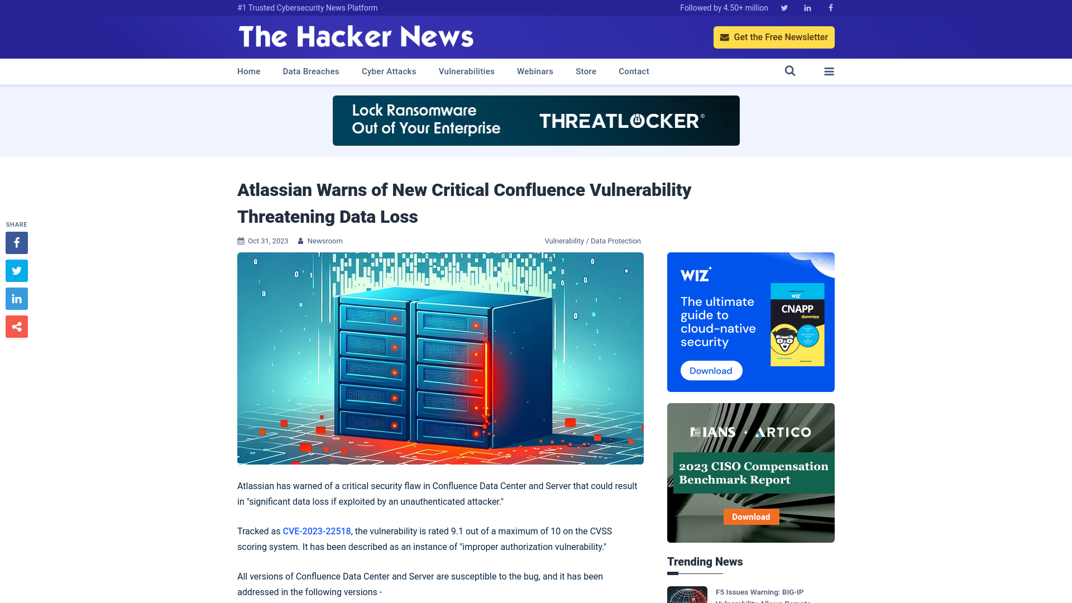1072x603 pixels.
Task: Click the search magnifier icon
Action: coord(790,71)
